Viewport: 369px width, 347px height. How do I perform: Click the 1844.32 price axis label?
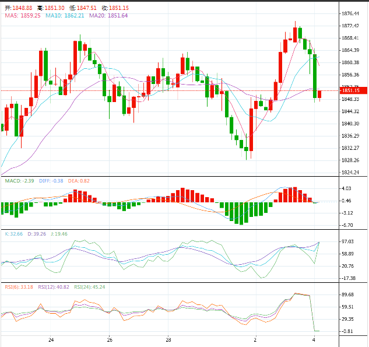[350, 111]
